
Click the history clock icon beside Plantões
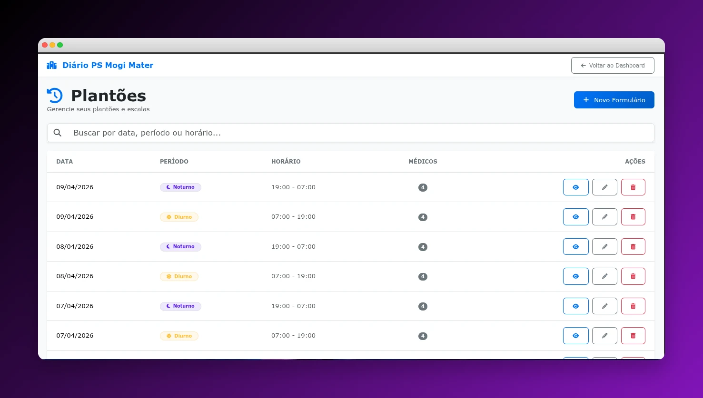point(55,96)
